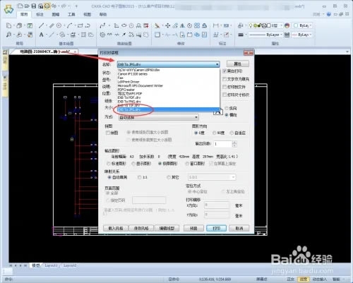This screenshot has height=283, width=353.
Task: Click the zoom magnifier icon in ribbon's first group
Action: 8,35
